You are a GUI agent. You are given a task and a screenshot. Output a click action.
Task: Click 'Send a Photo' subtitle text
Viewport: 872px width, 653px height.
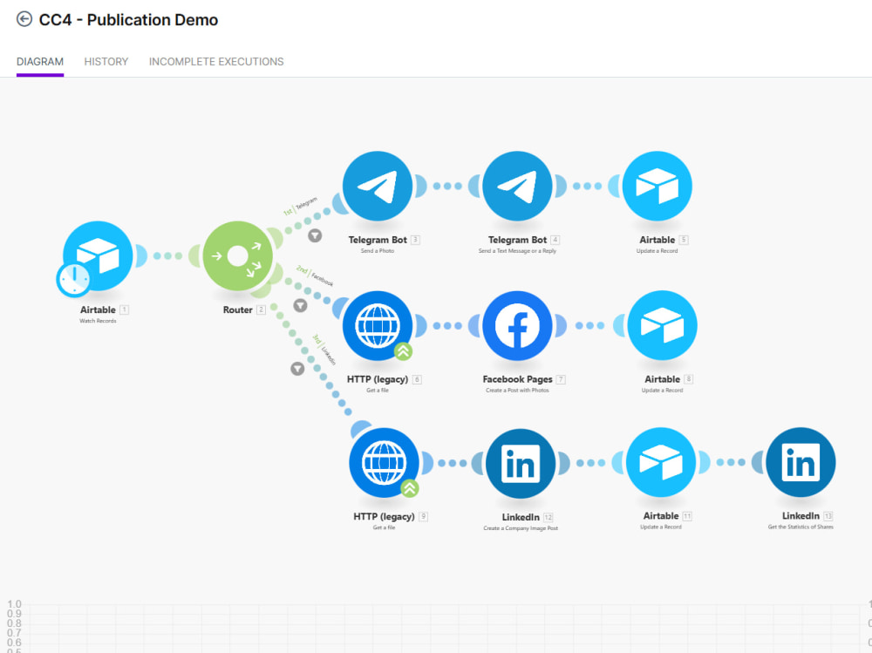(378, 251)
